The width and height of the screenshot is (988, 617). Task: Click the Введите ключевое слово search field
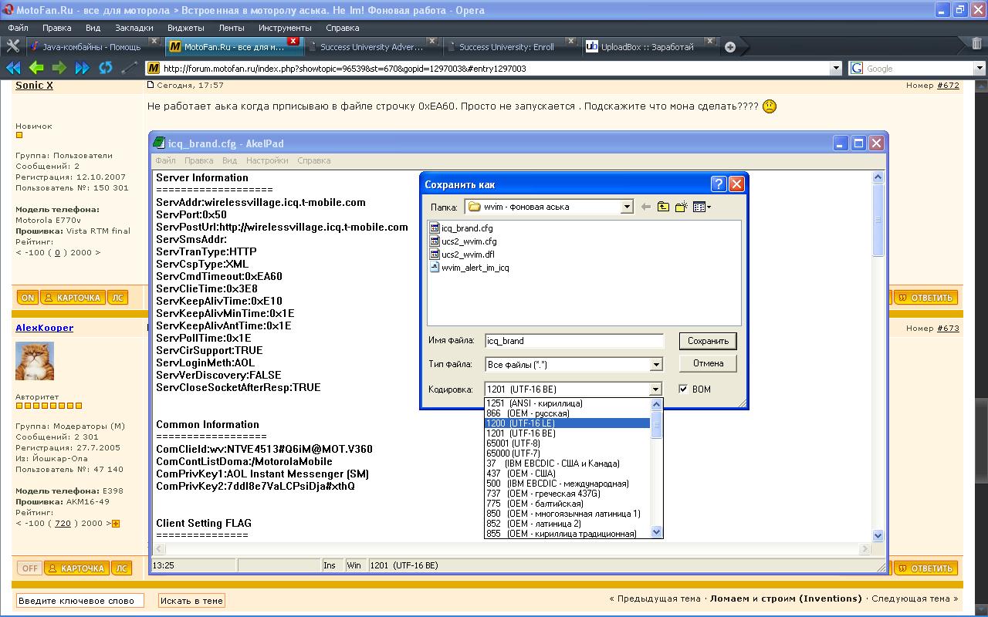click(80, 600)
